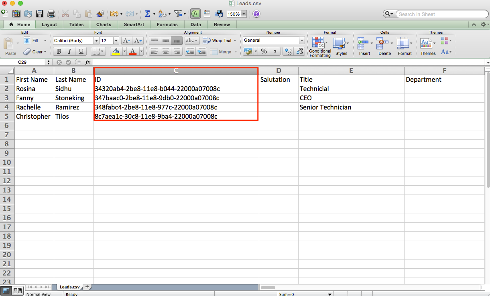Click the Sort A-Z icon
Screen dimensions: 490x296
click(x=162, y=14)
